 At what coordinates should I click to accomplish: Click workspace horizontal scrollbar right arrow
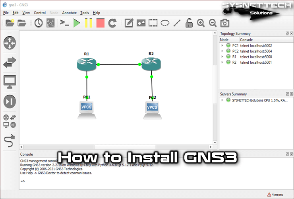(211, 147)
